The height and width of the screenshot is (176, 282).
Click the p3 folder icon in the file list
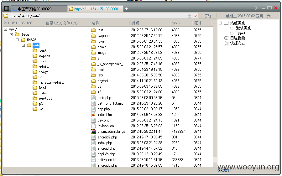[93, 86]
